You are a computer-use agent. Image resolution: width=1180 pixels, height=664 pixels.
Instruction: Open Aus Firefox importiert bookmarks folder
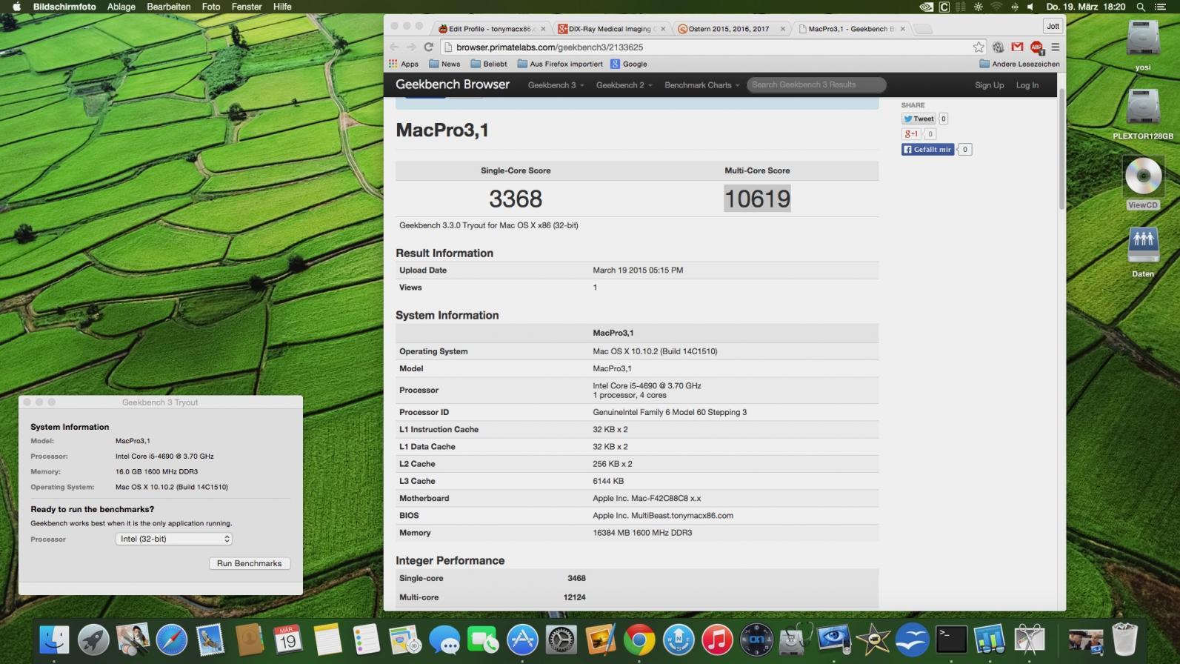(x=560, y=64)
